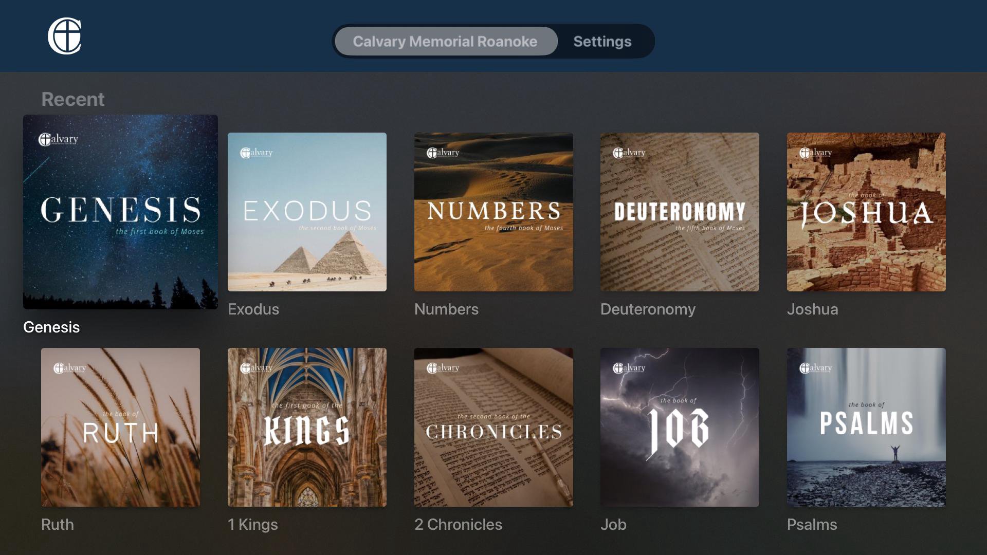Click the Psalms title label
987x555 pixels.
(x=812, y=525)
